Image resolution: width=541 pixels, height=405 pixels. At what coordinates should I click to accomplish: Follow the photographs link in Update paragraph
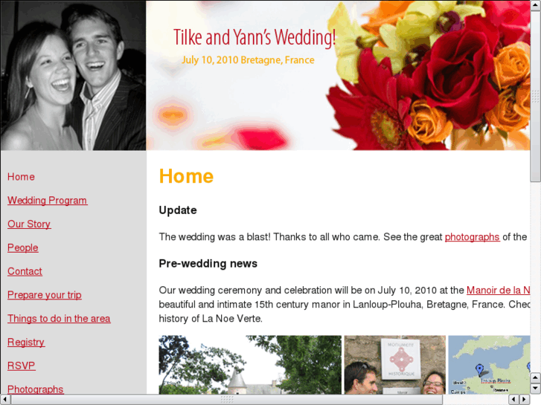(472, 237)
